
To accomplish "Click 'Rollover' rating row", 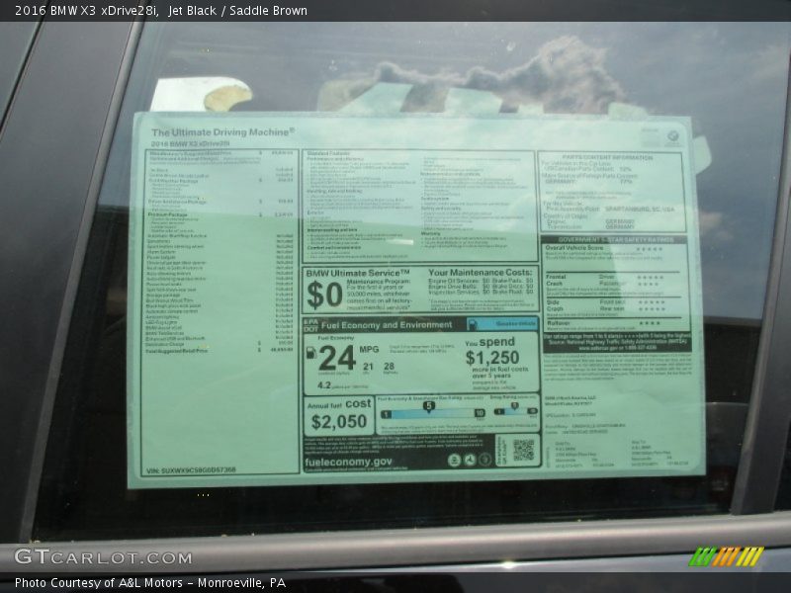I will [x=603, y=323].
